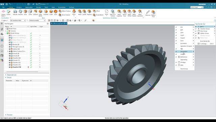Switch to the Assemblies ribbon tab
This screenshot has width=216, height=122.
[62, 7]
